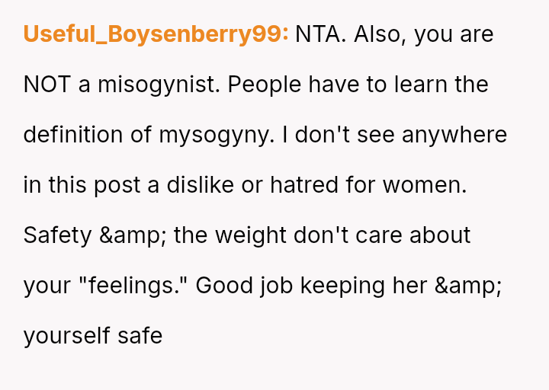The width and height of the screenshot is (549, 390).
Task: Click the word "Safety" in the comment
Action: (x=57, y=235)
